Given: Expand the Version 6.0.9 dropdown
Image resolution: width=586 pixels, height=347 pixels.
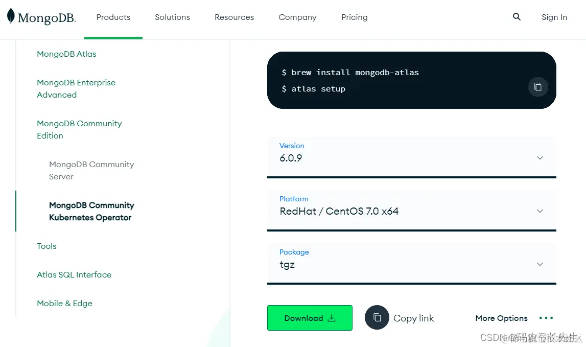Looking at the screenshot, I should click(411, 157).
